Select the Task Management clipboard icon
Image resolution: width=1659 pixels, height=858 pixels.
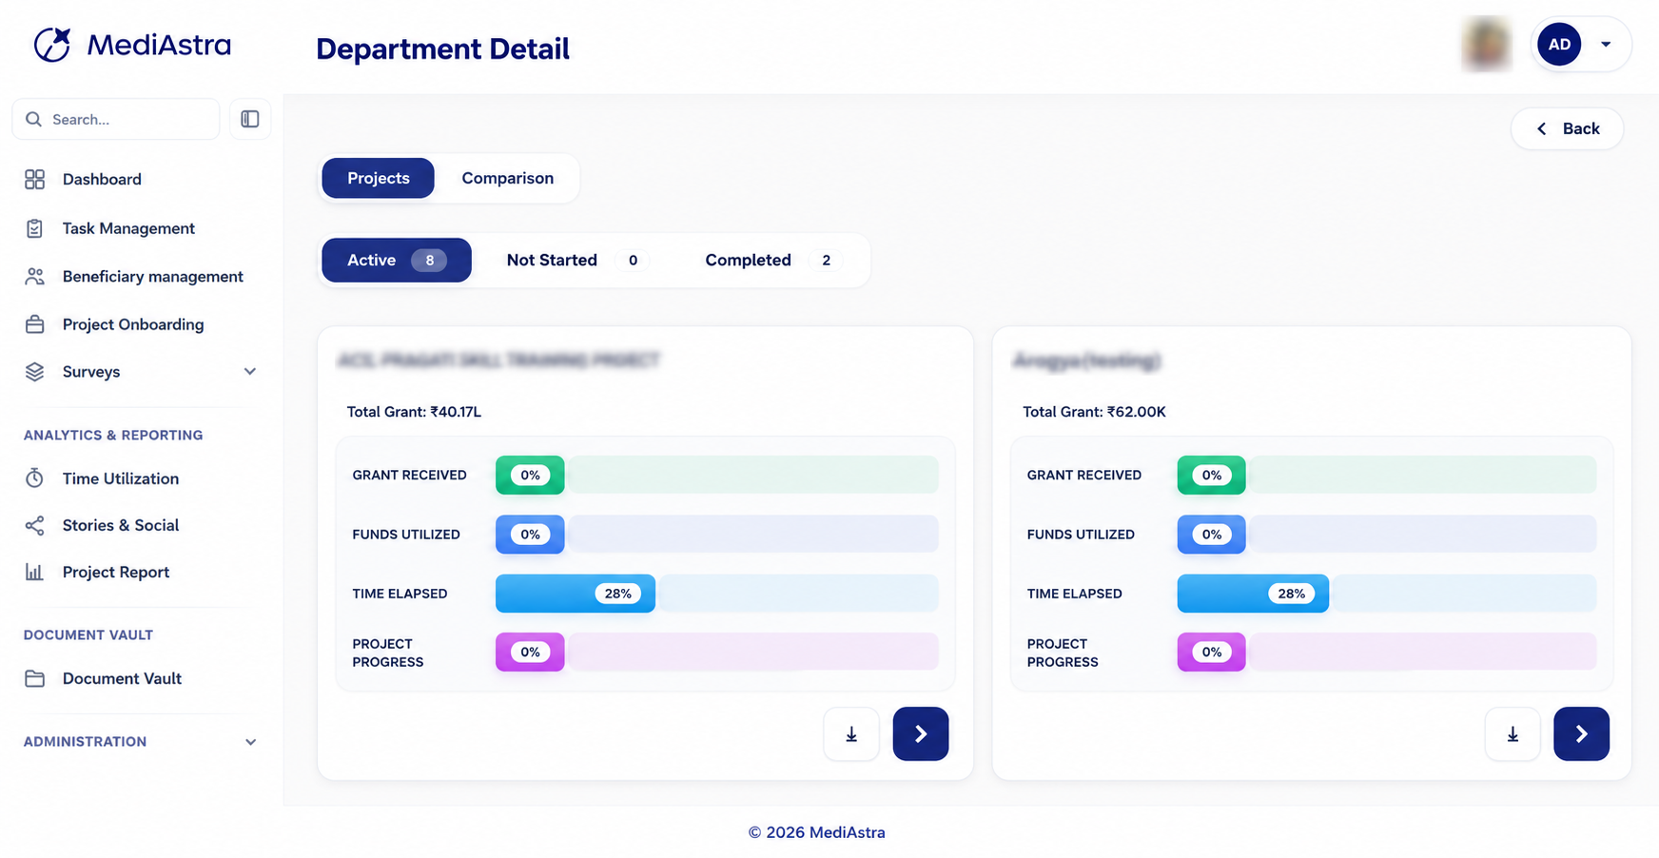point(35,228)
